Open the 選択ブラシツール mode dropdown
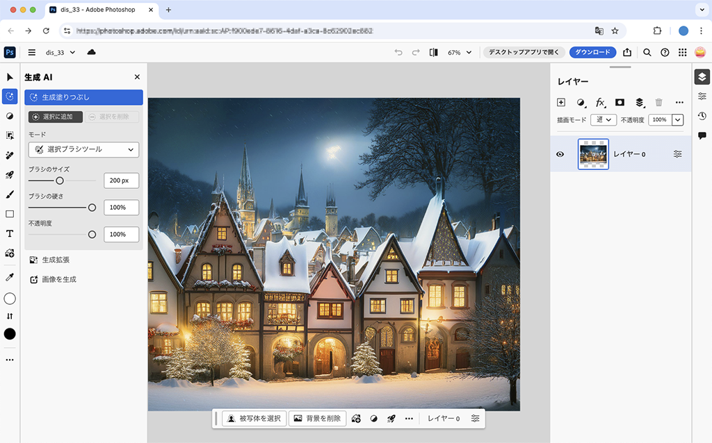This screenshot has width=712, height=443. coord(83,149)
